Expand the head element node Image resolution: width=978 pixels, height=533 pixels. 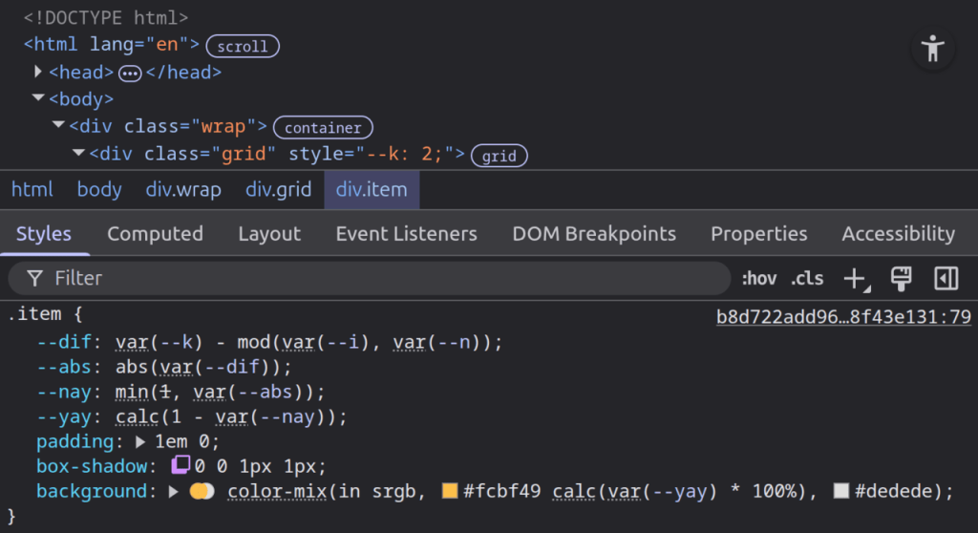point(38,72)
